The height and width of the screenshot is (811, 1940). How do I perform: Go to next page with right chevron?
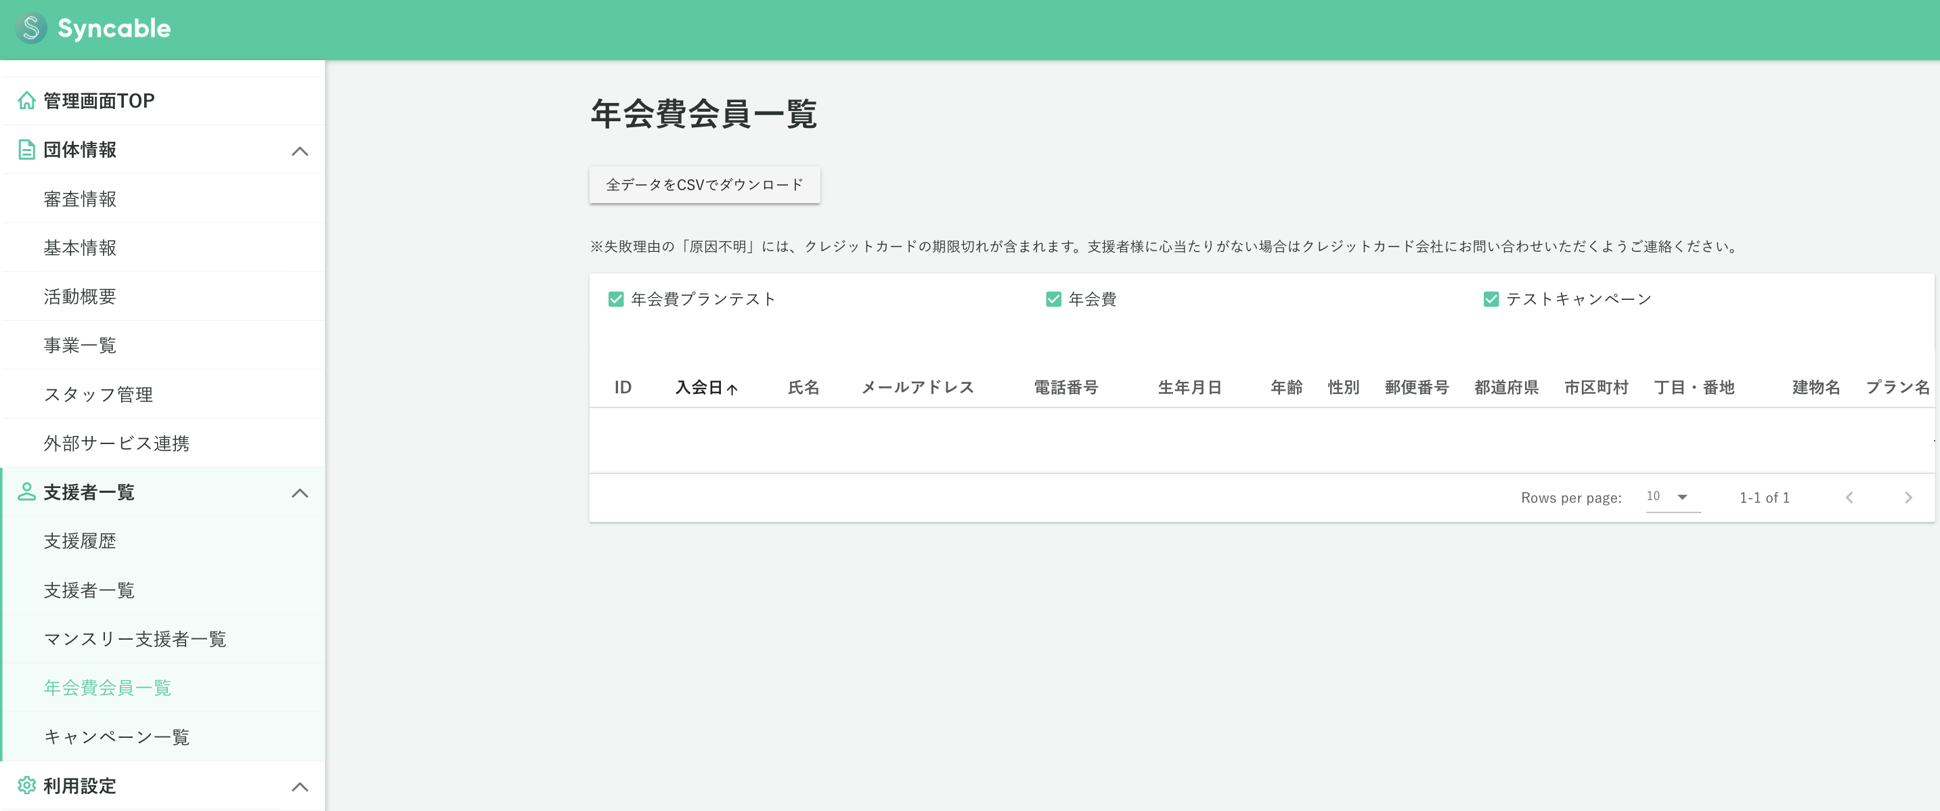[x=1908, y=498]
